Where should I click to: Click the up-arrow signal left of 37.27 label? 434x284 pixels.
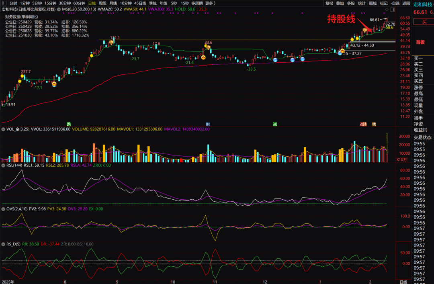click(x=342, y=51)
